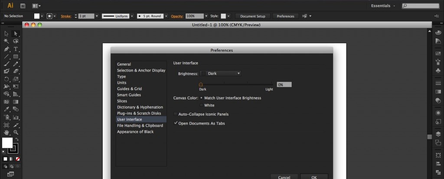
Task: Click the Preferences button in control bar
Action: [x=285, y=16]
